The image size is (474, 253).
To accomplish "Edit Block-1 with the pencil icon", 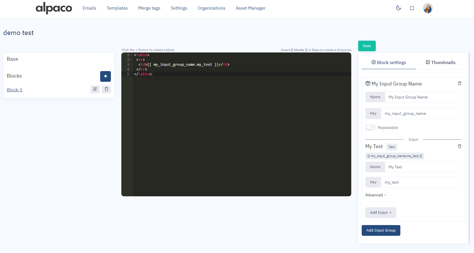I will (x=95, y=89).
